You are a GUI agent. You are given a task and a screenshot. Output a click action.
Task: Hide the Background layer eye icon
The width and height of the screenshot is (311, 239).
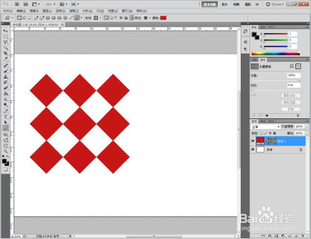click(x=253, y=149)
